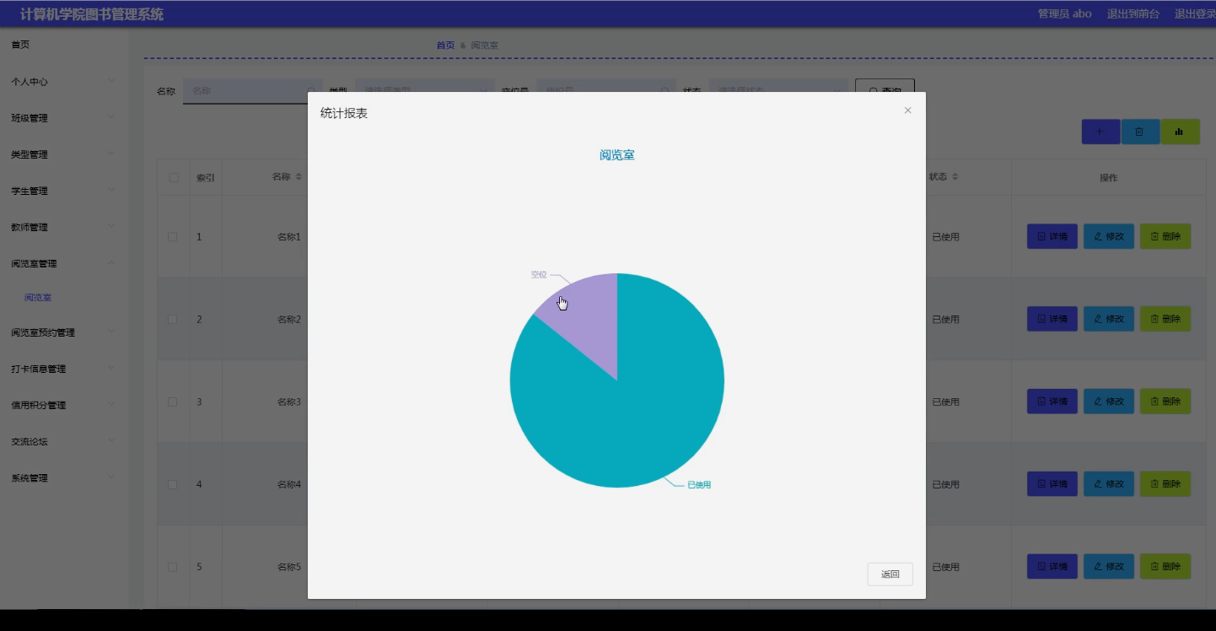This screenshot has height=631, width=1216.
Task: Remove the 名称3 row with 删除
Action: 1165,402
